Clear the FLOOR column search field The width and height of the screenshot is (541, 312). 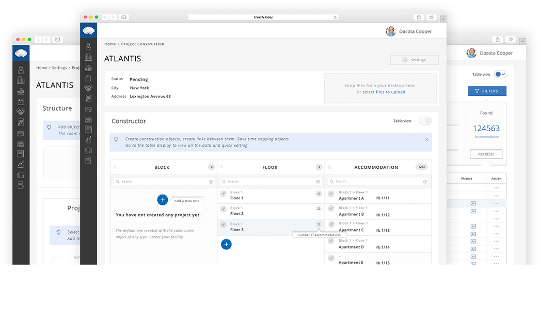point(318,182)
